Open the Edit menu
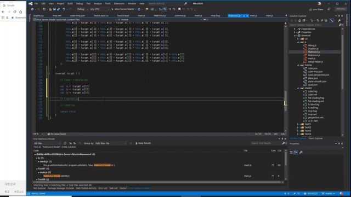Viewport: 351px width, 197px height. 43,4
